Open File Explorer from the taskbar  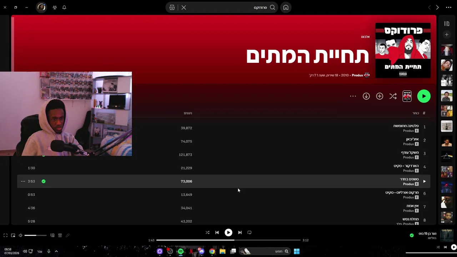(222, 251)
